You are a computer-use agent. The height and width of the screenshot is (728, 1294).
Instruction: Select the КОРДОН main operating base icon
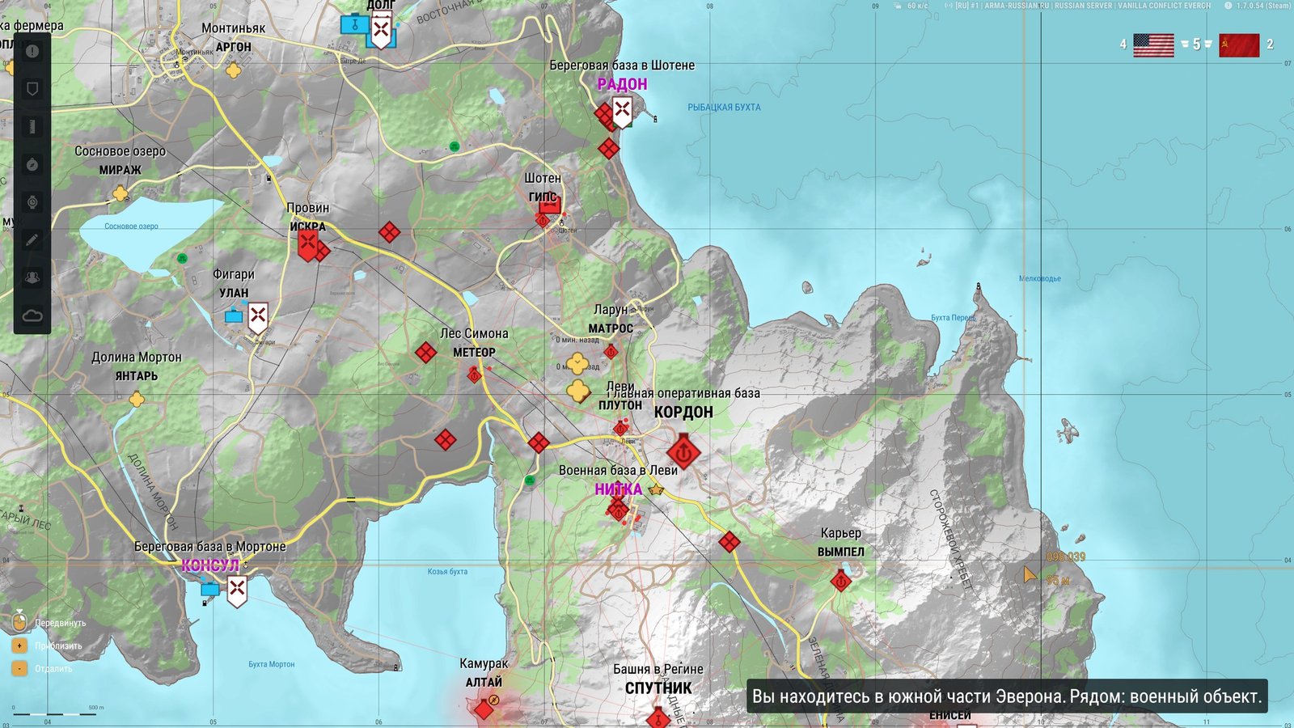[683, 452]
